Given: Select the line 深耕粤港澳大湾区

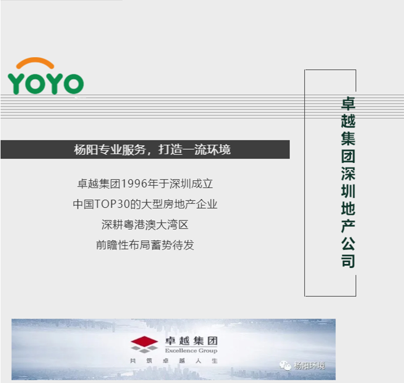Looking at the screenshot, I should [145, 224].
